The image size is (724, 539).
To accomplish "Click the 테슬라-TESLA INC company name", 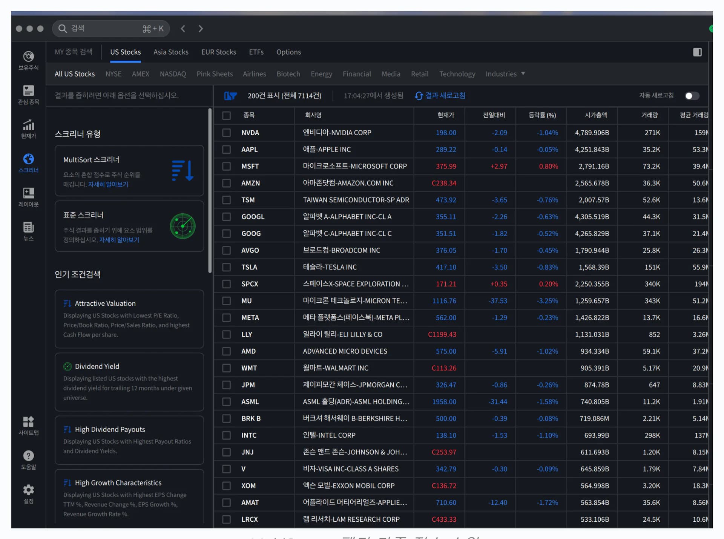I will pos(330,267).
